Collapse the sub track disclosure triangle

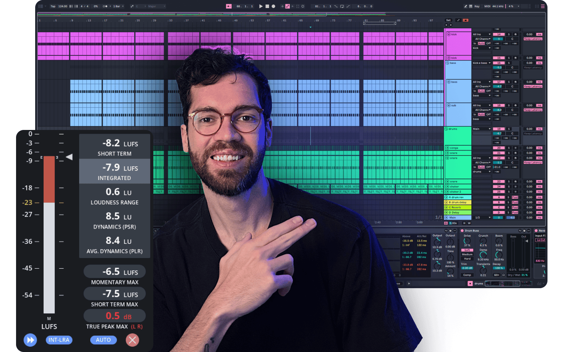[x=448, y=105]
